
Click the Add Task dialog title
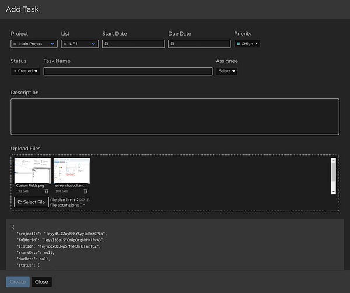22,9
